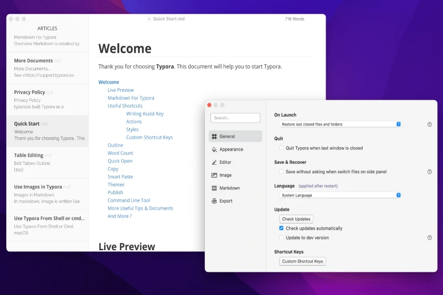Click the Editor pencil icon
The height and width of the screenshot is (295, 443).
click(214, 162)
